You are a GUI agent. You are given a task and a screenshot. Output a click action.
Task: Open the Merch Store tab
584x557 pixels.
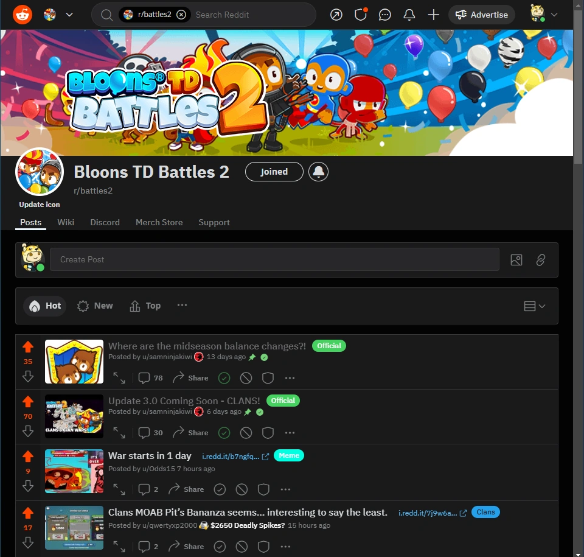click(159, 223)
